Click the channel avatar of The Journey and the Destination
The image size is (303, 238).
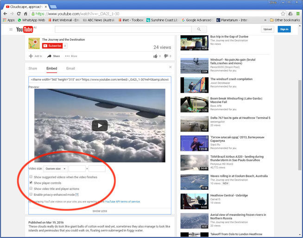(x=34, y=43)
